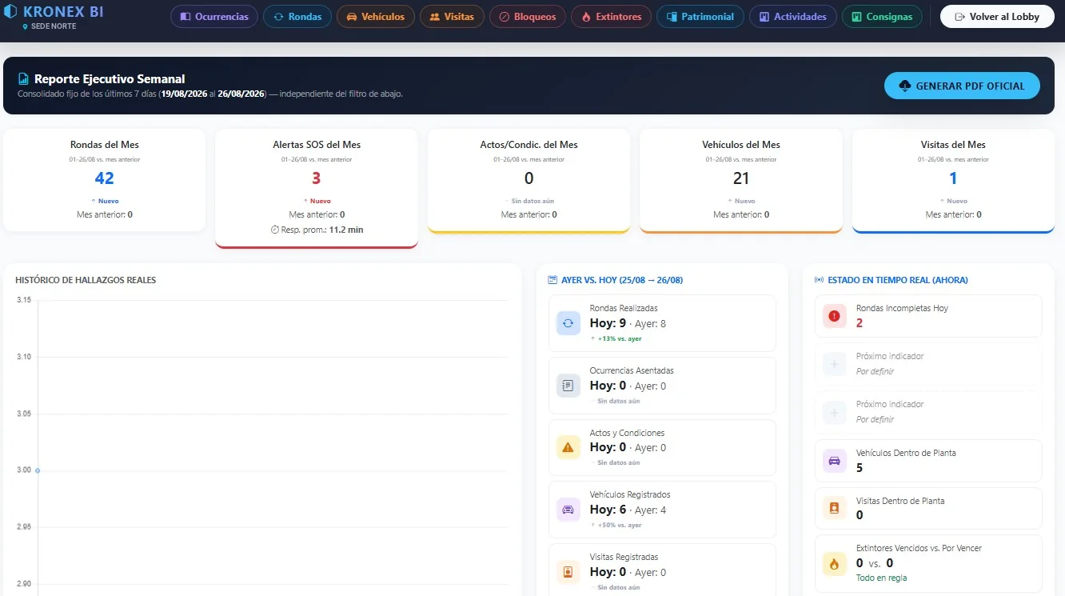Click the data point on the histórico chart
This screenshot has width=1065, height=596.
[38, 470]
